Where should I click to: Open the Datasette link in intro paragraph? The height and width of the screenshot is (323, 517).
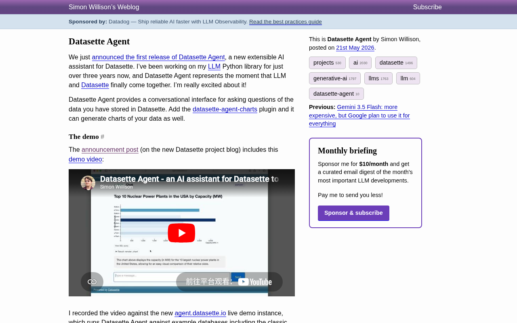95,85
